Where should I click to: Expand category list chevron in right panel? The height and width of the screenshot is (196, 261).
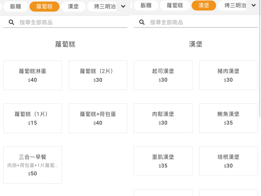coord(254,5)
